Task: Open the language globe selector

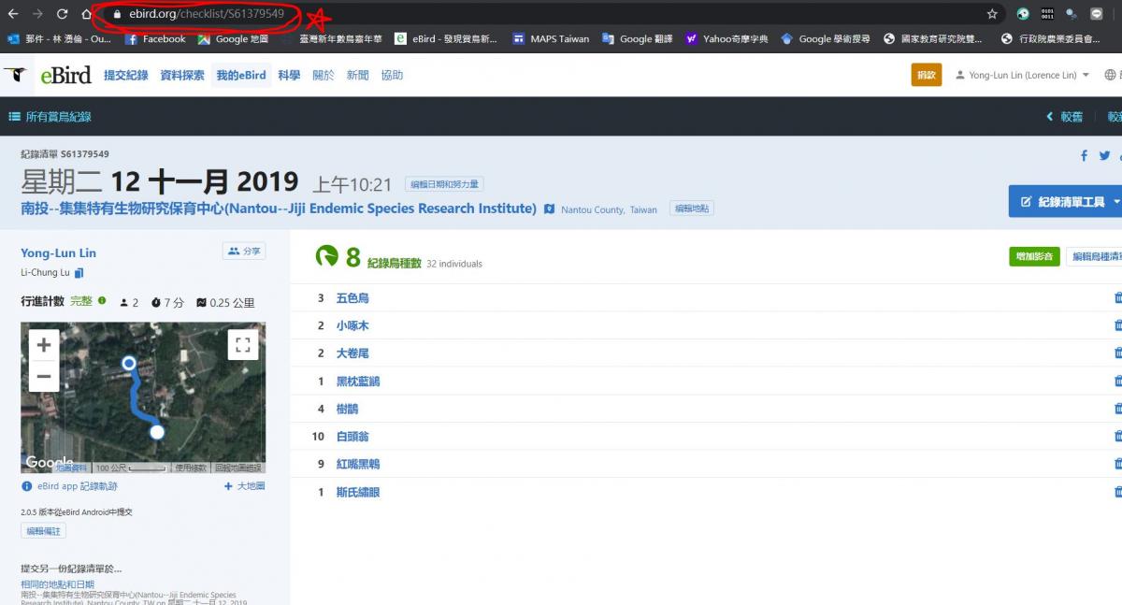Action: click(x=1111, y=76)
